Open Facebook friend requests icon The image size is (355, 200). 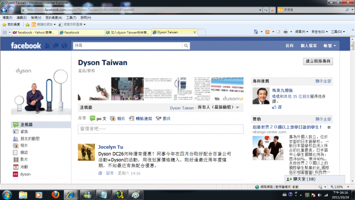tap(47, 46)
